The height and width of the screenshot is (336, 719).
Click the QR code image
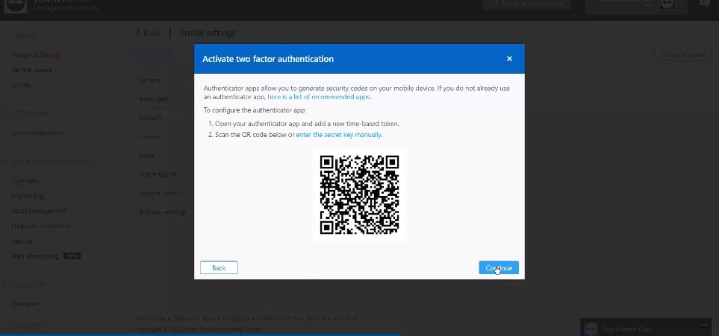coord(359,194)
